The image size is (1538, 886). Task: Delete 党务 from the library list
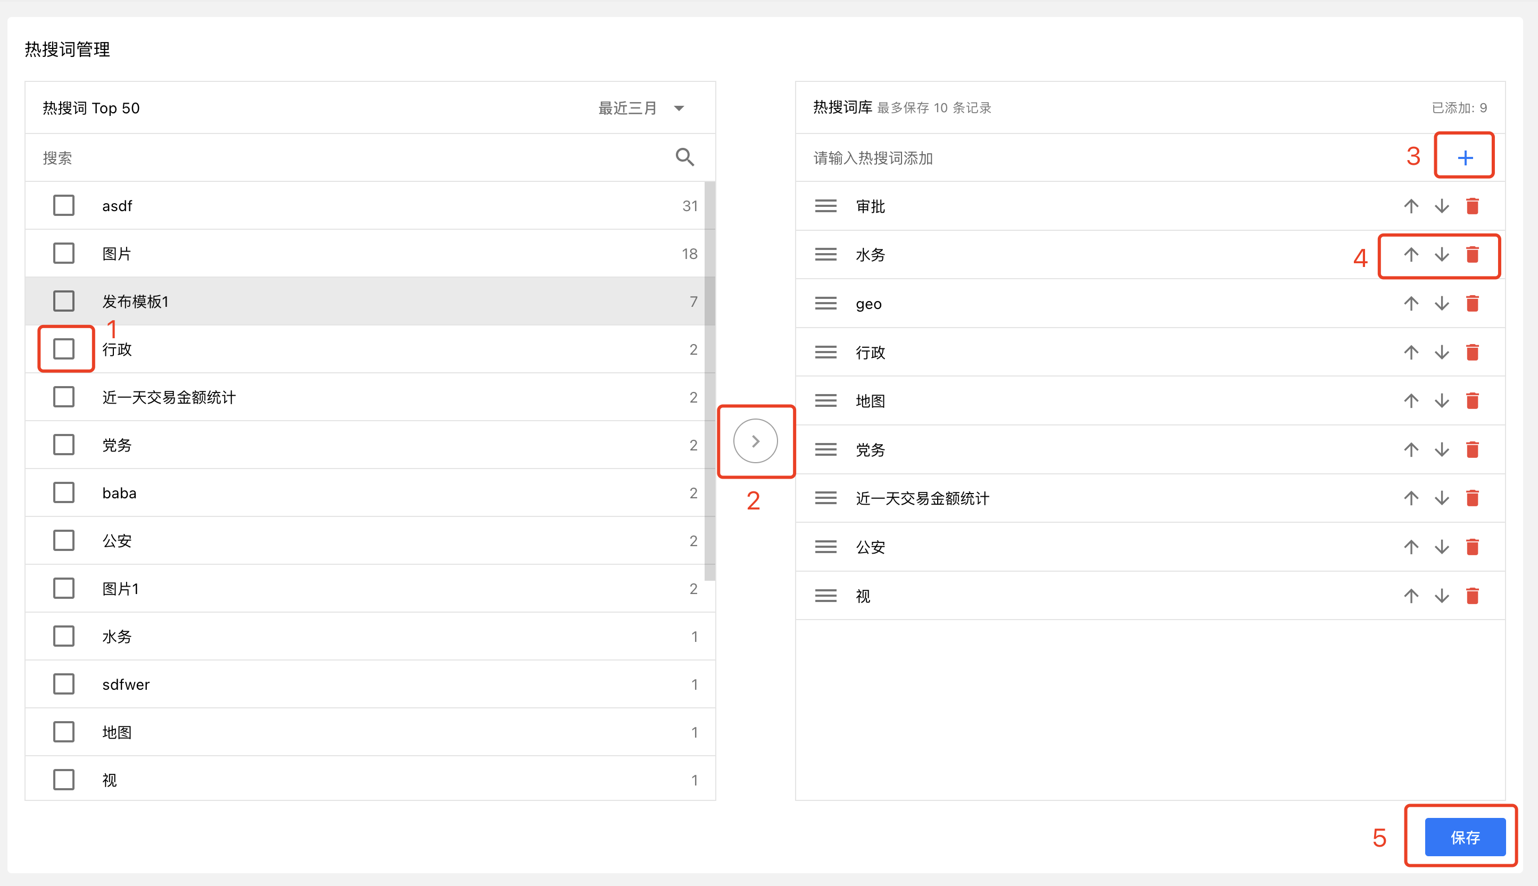click(1472, 450)
